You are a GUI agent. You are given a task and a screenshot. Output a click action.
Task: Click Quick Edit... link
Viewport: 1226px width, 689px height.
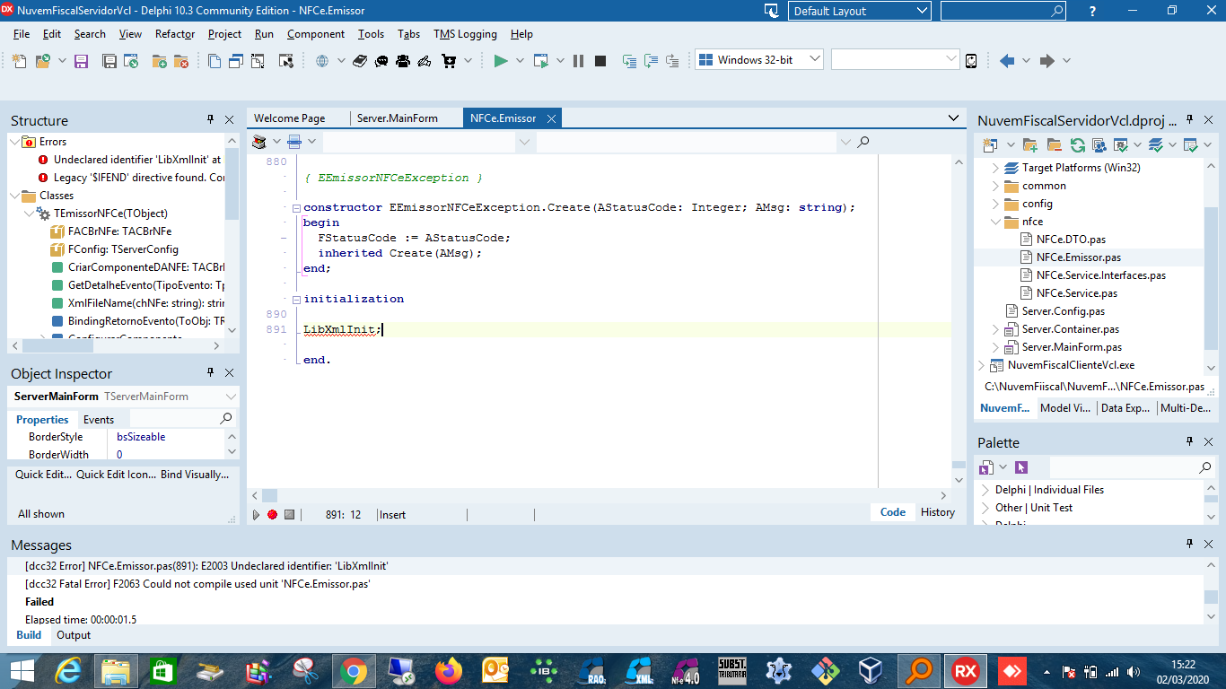coord(43,475)
